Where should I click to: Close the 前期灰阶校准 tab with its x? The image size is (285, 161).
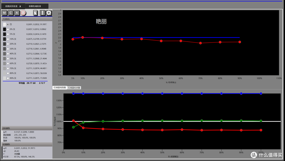click(x=20, y=6)
